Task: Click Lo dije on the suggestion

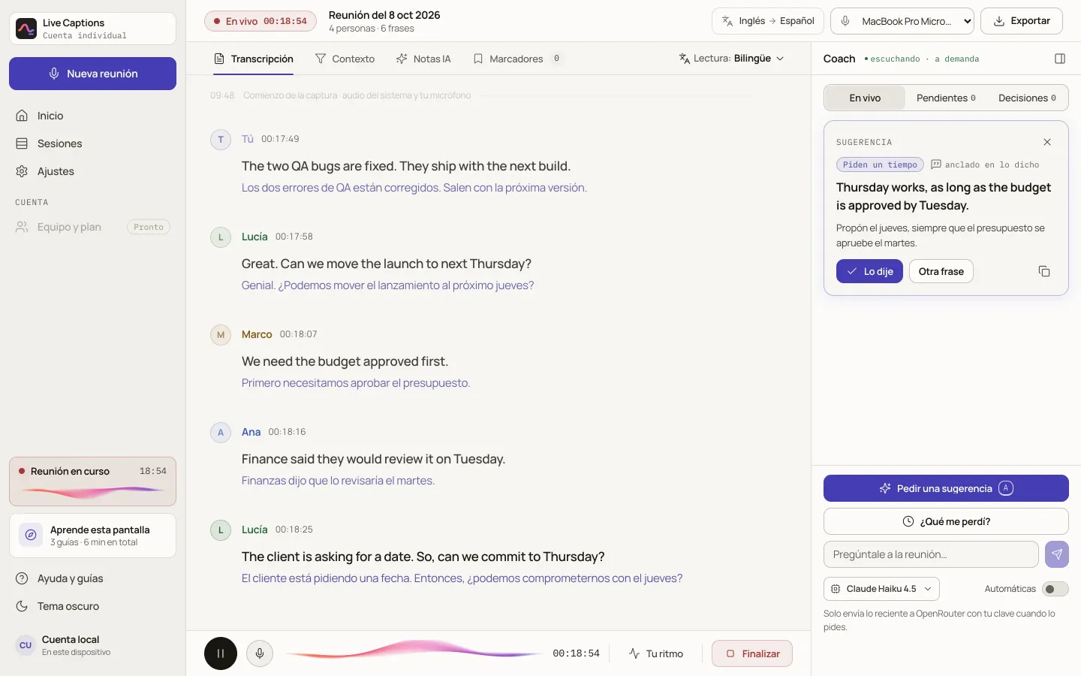Action: [869, 271]
